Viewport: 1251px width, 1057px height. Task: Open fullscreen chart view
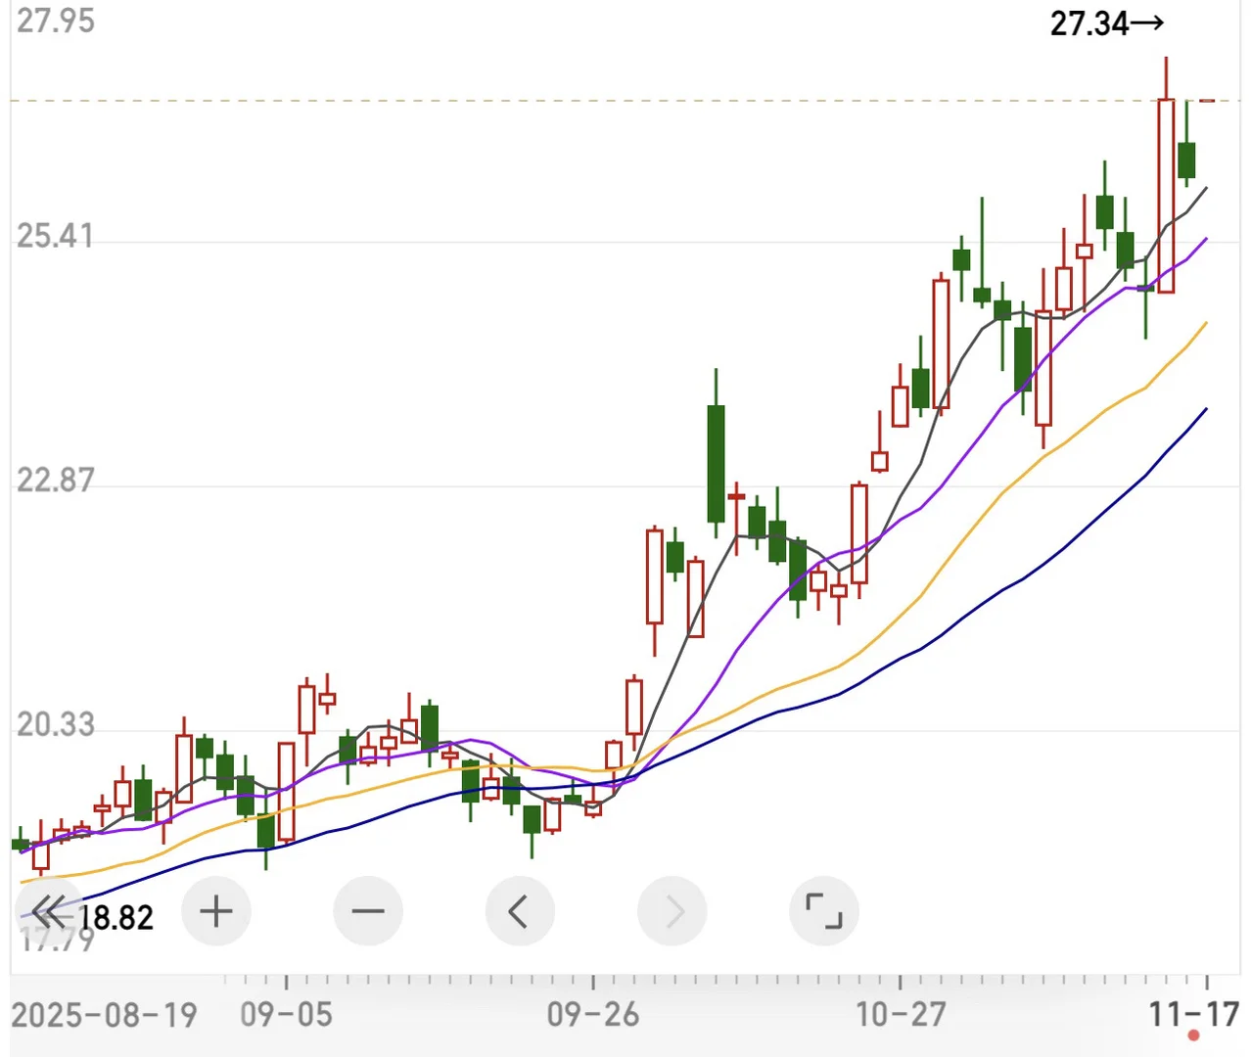[x=824, y=911]
